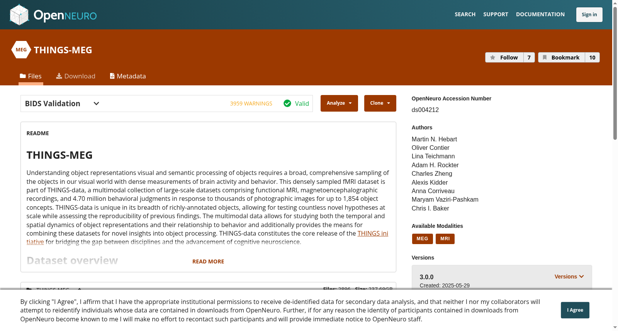Click the I Agree button

pos(575,310)
